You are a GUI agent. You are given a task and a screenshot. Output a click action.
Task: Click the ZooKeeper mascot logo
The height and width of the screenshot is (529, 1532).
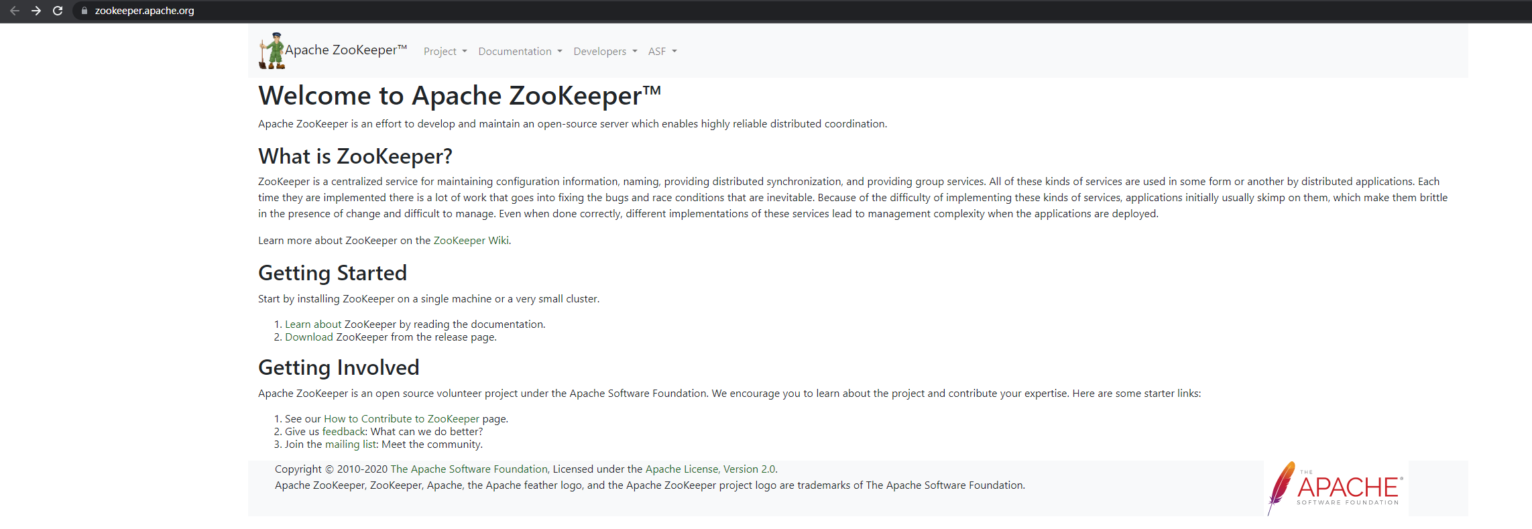272,51
